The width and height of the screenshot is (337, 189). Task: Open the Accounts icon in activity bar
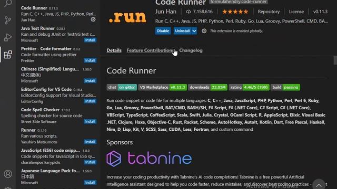point(8,174)
